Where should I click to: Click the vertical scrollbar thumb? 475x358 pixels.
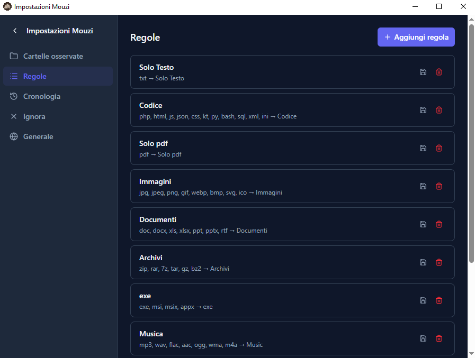[x=471, y=143]
